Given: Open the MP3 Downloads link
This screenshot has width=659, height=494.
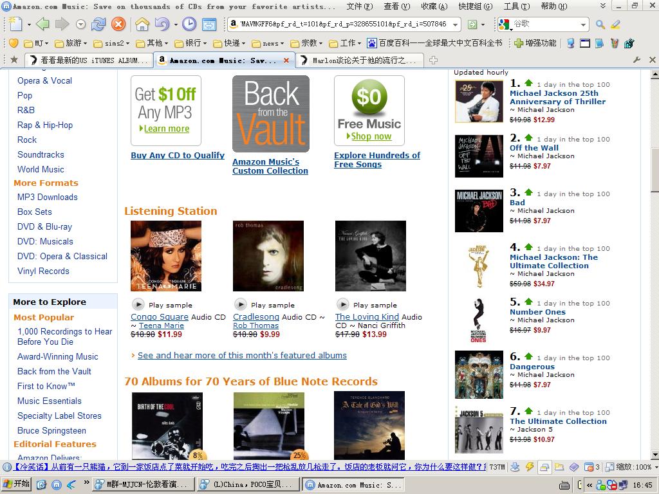Looking at the screenshot, I should [48, 197].
